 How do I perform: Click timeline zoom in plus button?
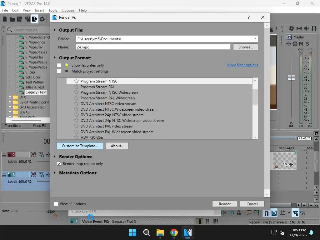point(304,205)
